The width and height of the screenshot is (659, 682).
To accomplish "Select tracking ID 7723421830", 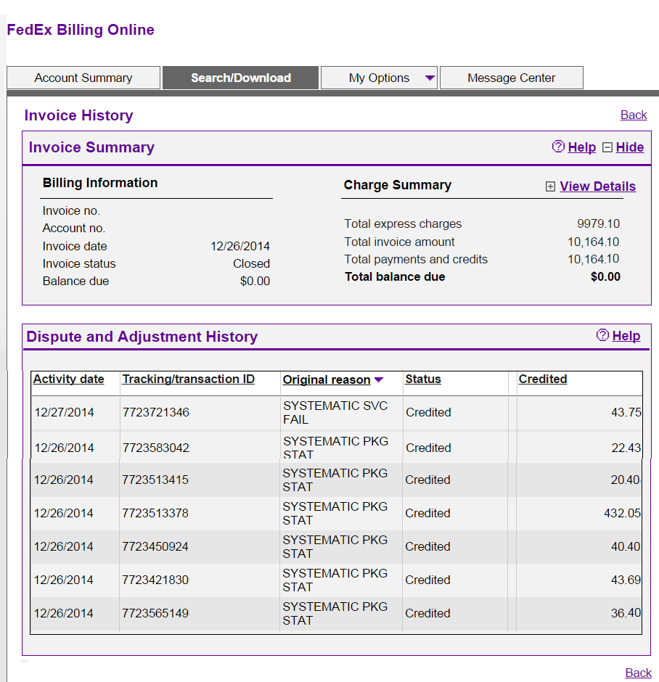I will (x=155, y=580).
